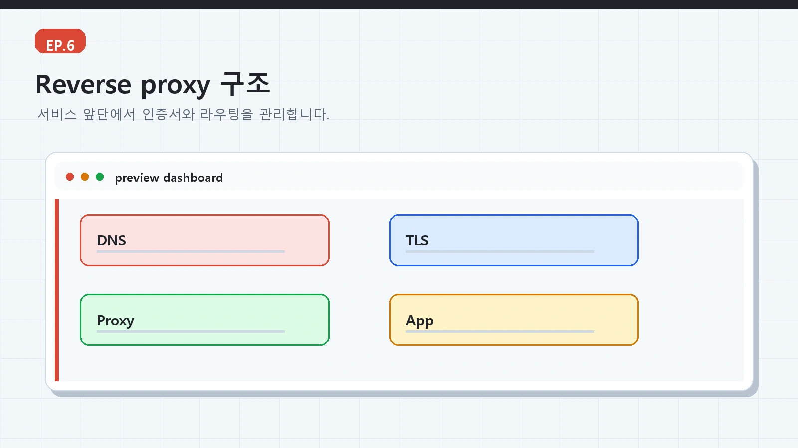Click the green dot in window header
The width and height of the screenshot is (798, 448).
coord(100,177)
